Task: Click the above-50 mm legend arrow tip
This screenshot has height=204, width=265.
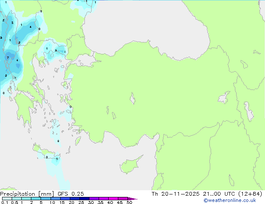Action: (x=132, y=199)
